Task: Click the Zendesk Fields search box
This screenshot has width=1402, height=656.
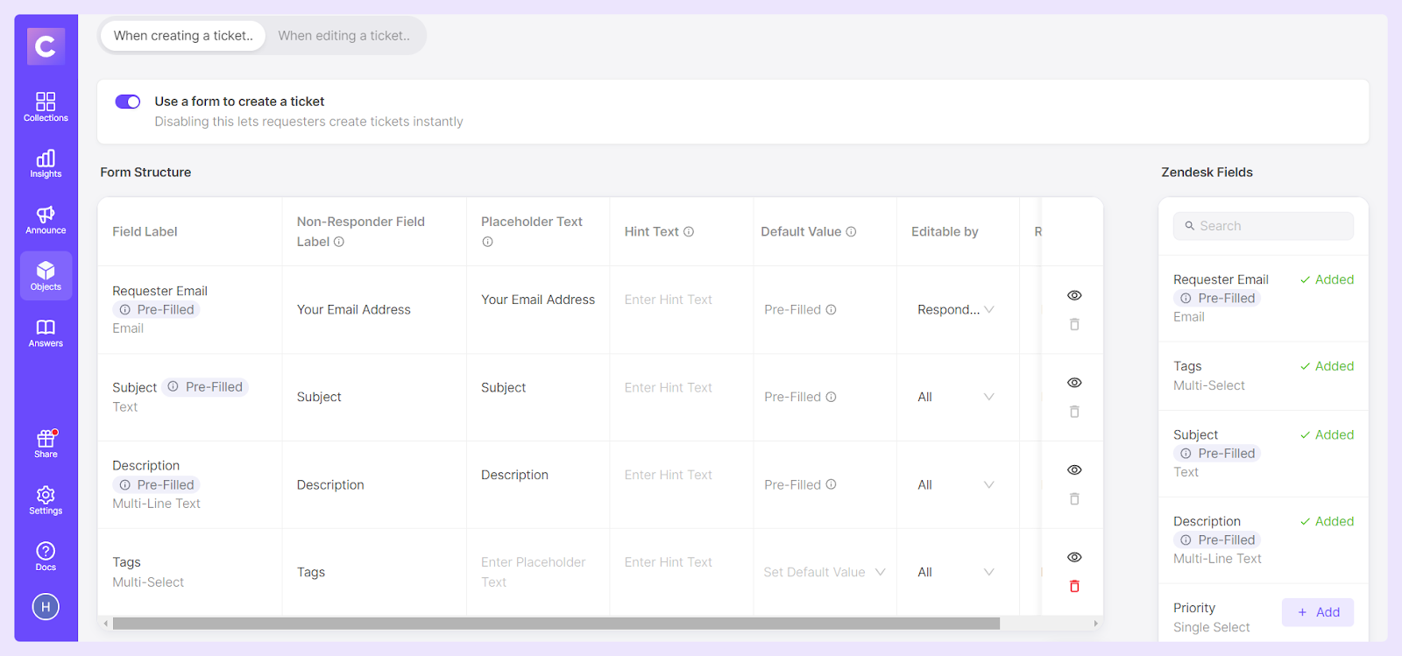Action: tap(1264, 226)
